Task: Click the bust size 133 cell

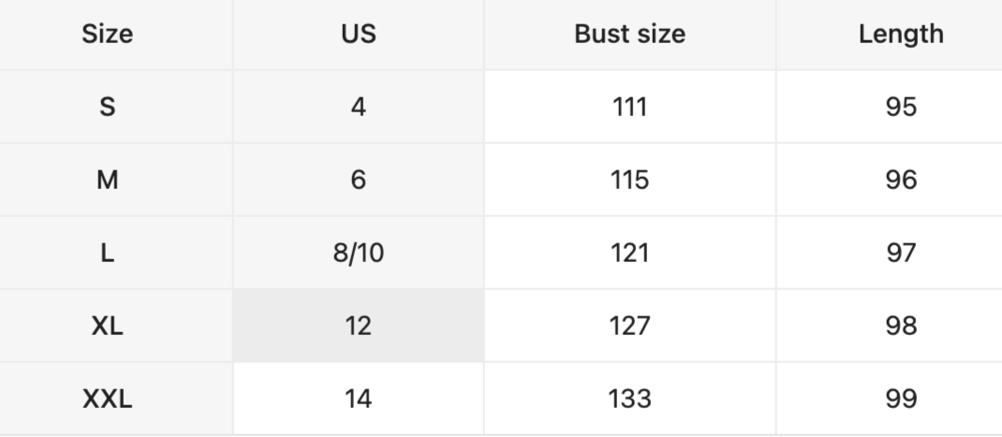Action: click(629, 400)
